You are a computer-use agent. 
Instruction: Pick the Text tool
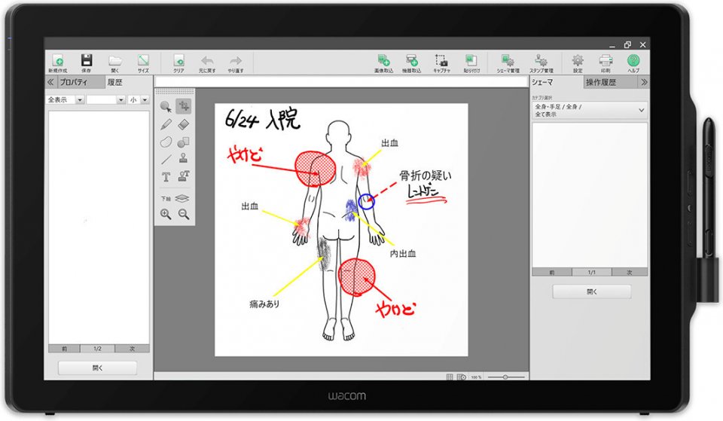[166, 177]
